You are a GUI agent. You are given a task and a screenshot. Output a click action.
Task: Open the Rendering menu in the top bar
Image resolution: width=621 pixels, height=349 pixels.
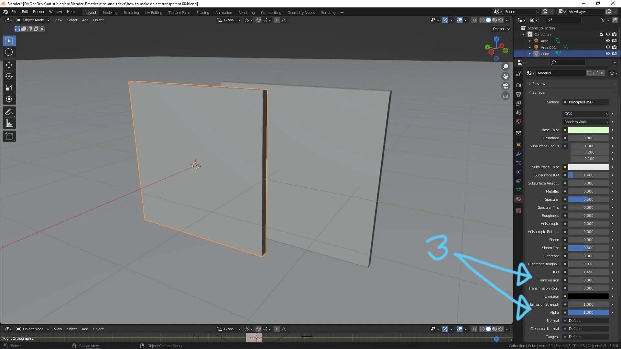point(246,12)
